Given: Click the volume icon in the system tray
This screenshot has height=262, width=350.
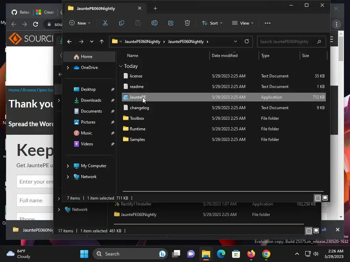Looking at the screenshot, I should click(x=316, y=254).
